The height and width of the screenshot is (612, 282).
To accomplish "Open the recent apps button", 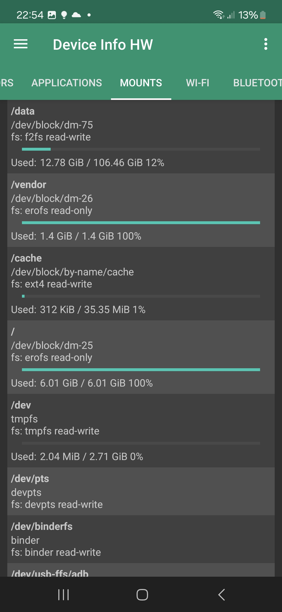I will tap(63, 595).
